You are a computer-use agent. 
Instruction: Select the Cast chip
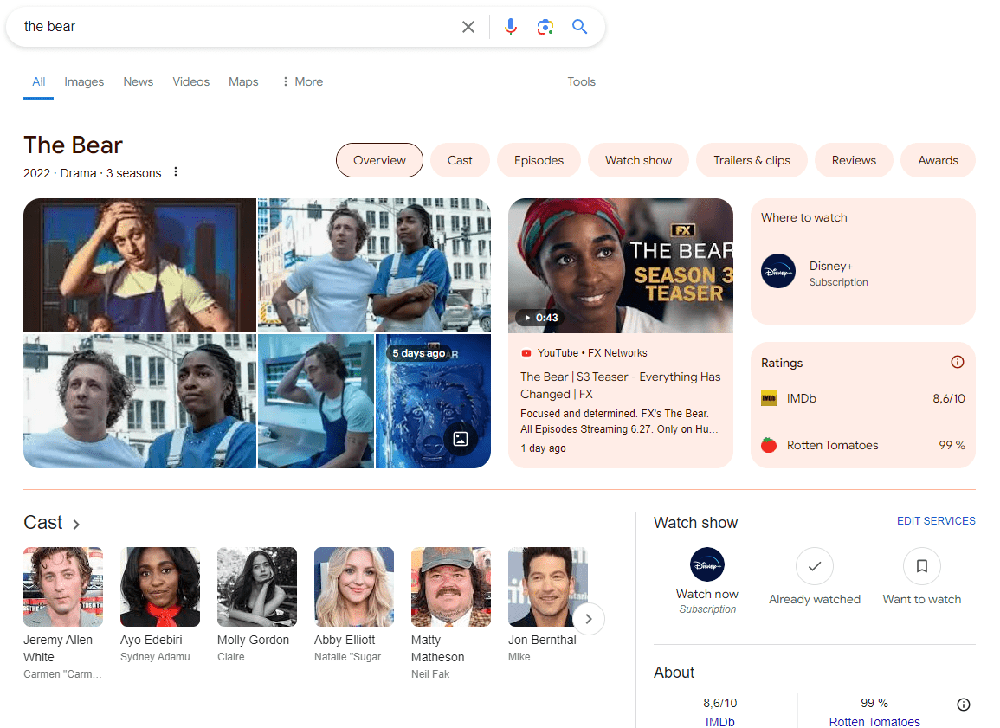tap(460, 160)
